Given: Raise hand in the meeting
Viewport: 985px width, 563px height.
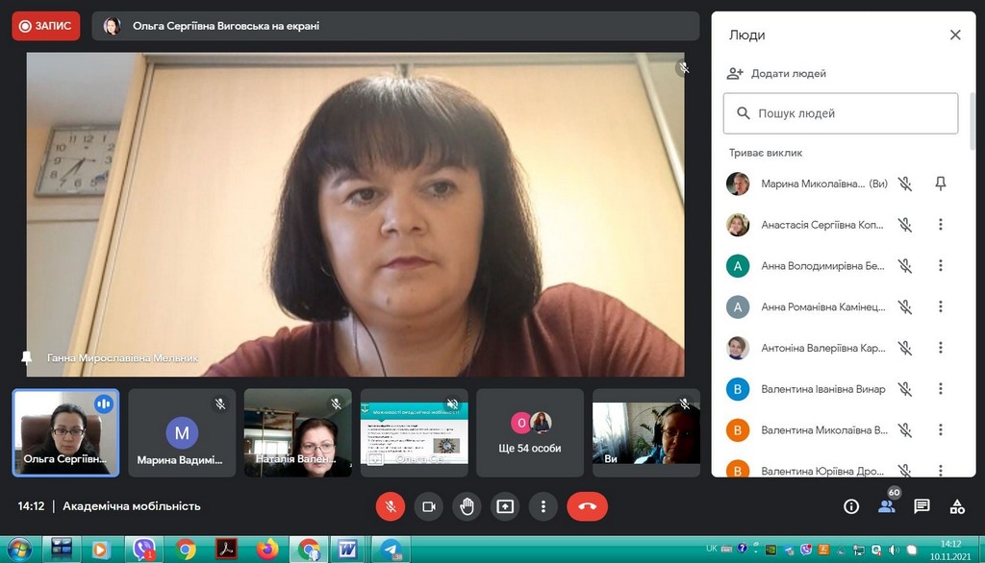Looking at the screenshot, I should click(x=467, y=506).
